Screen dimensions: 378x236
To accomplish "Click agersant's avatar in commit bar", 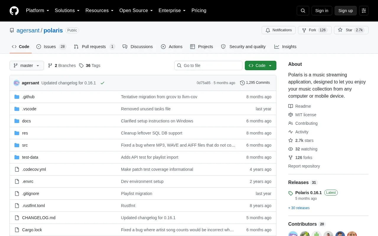I will [x=17, y=83].
